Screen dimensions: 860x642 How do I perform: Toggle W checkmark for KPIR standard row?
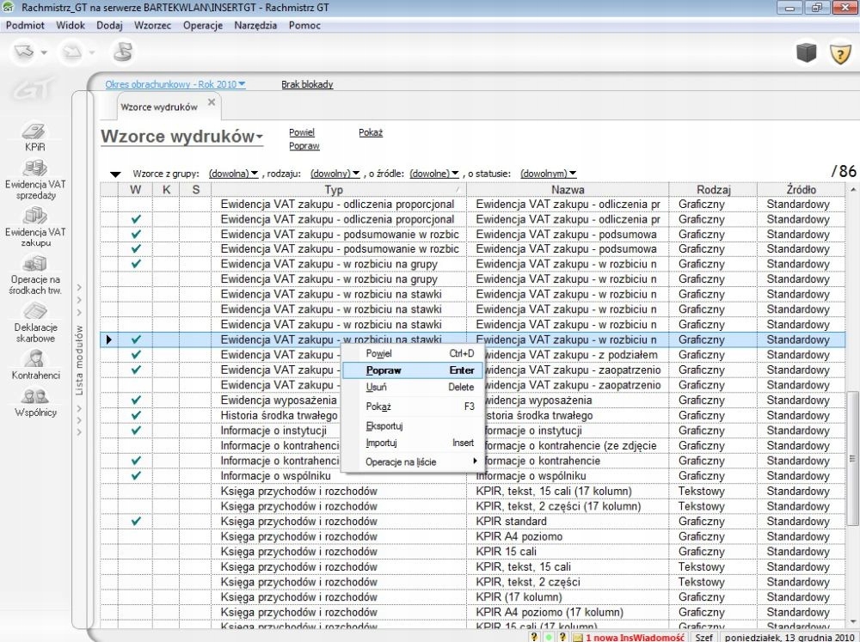coord(136,522)
